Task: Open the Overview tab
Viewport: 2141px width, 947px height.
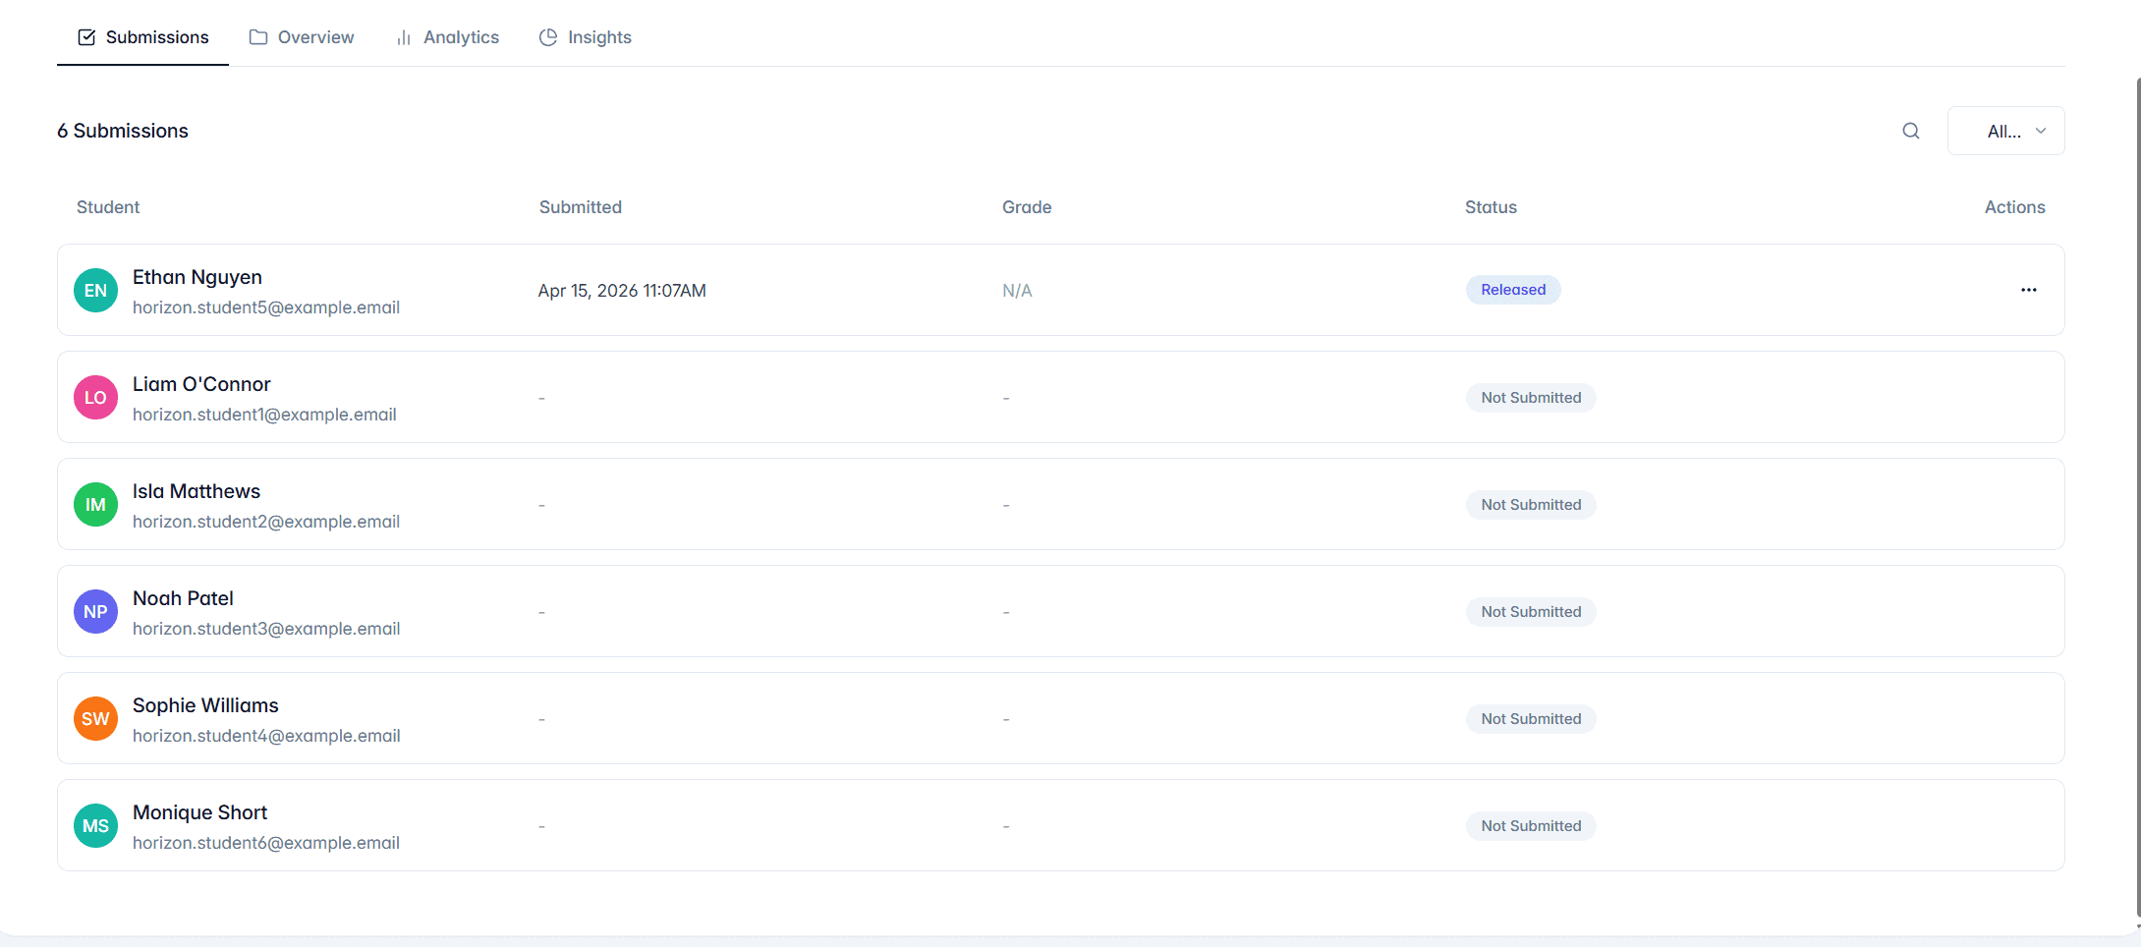Action: pos(302,37)
